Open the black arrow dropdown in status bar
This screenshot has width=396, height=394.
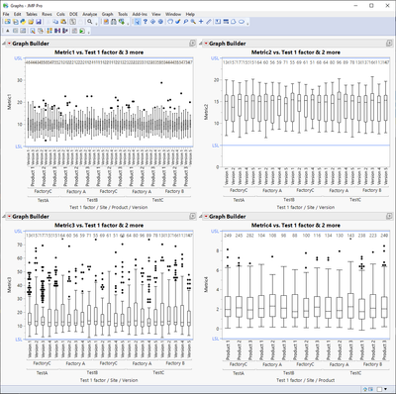tap(385, 389)
